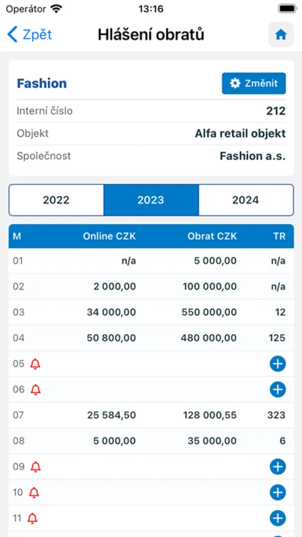Click the Online CZK column header
The image size is (302, 537).
(x=110, y=236)
